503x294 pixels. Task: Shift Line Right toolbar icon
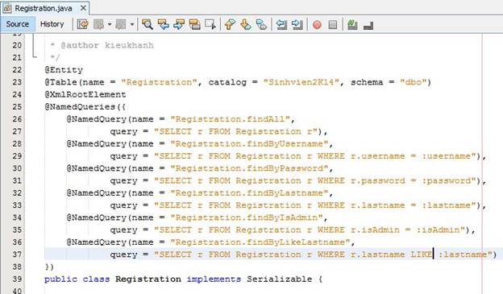(297, 24)
